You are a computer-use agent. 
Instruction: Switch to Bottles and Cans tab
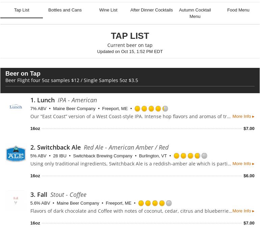click(x=65, y=10)
